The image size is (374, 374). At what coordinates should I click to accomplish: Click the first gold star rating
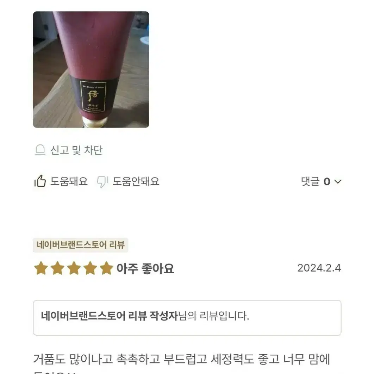(x=41, y=268)
